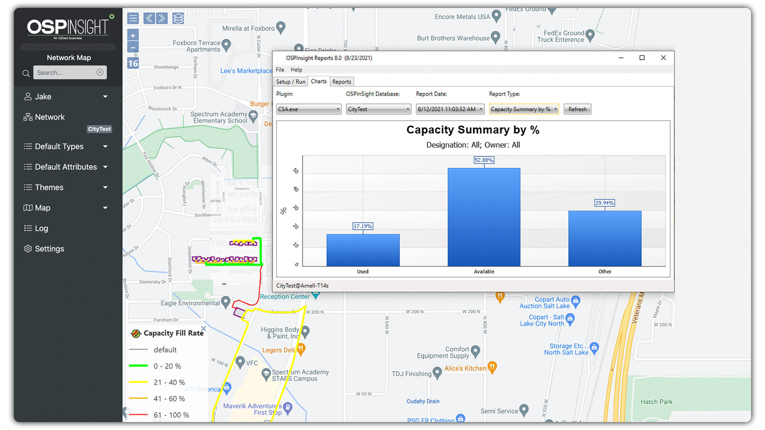Click the Themes list icon
The height and width of the screenshot is (430, 765).
28,187
